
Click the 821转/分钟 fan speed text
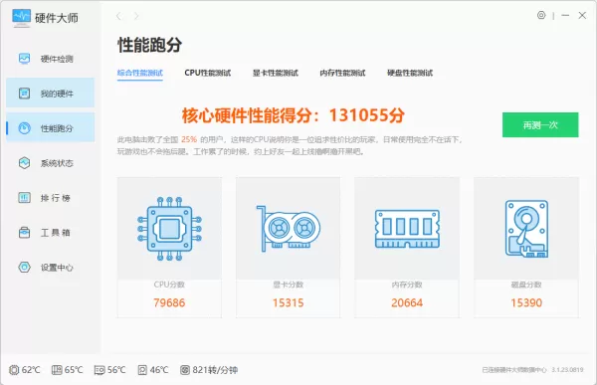tap(215, 370)
